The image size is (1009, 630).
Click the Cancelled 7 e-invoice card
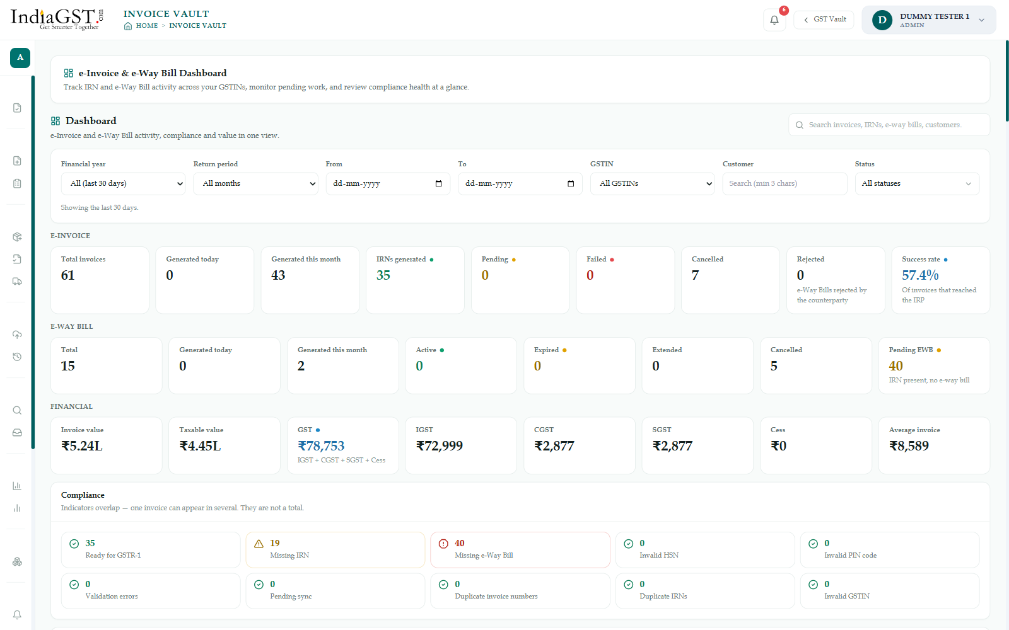730,280
